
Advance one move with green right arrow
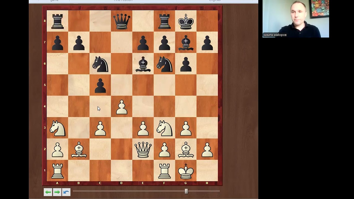pyautogui.click(x=57, y=192)
